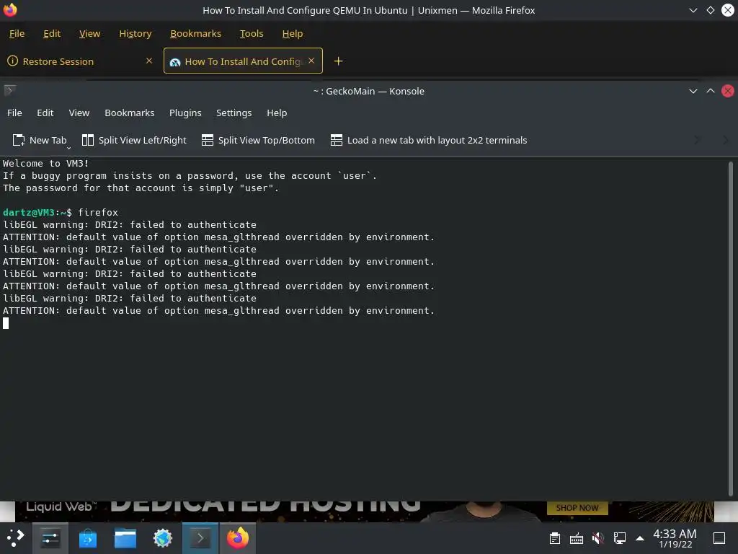Open Konsole Edit menu
Viewport: 738px width, 554px height.
(45, 113)
